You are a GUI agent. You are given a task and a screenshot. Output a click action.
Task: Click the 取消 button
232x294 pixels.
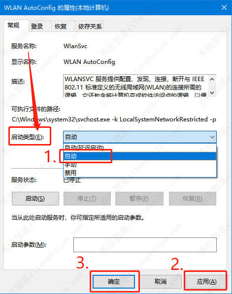coord(161,281)
